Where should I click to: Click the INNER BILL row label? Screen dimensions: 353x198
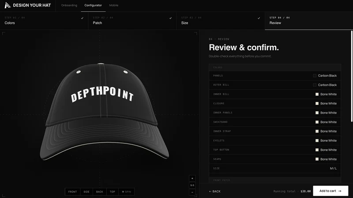coord(221,94)
